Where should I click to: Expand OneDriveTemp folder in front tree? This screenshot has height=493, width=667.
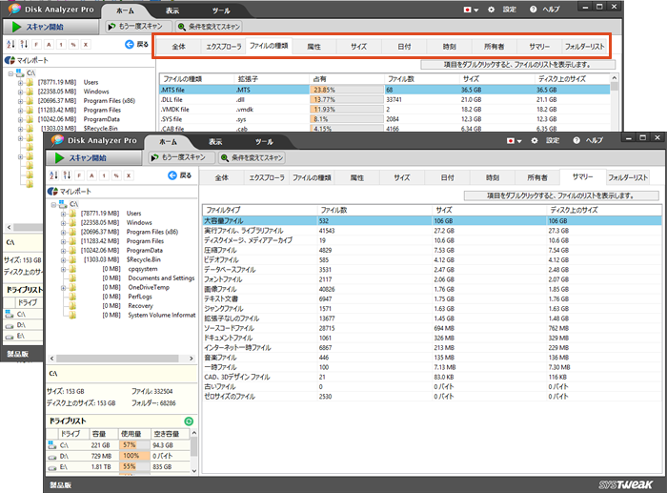coord(63,288)
